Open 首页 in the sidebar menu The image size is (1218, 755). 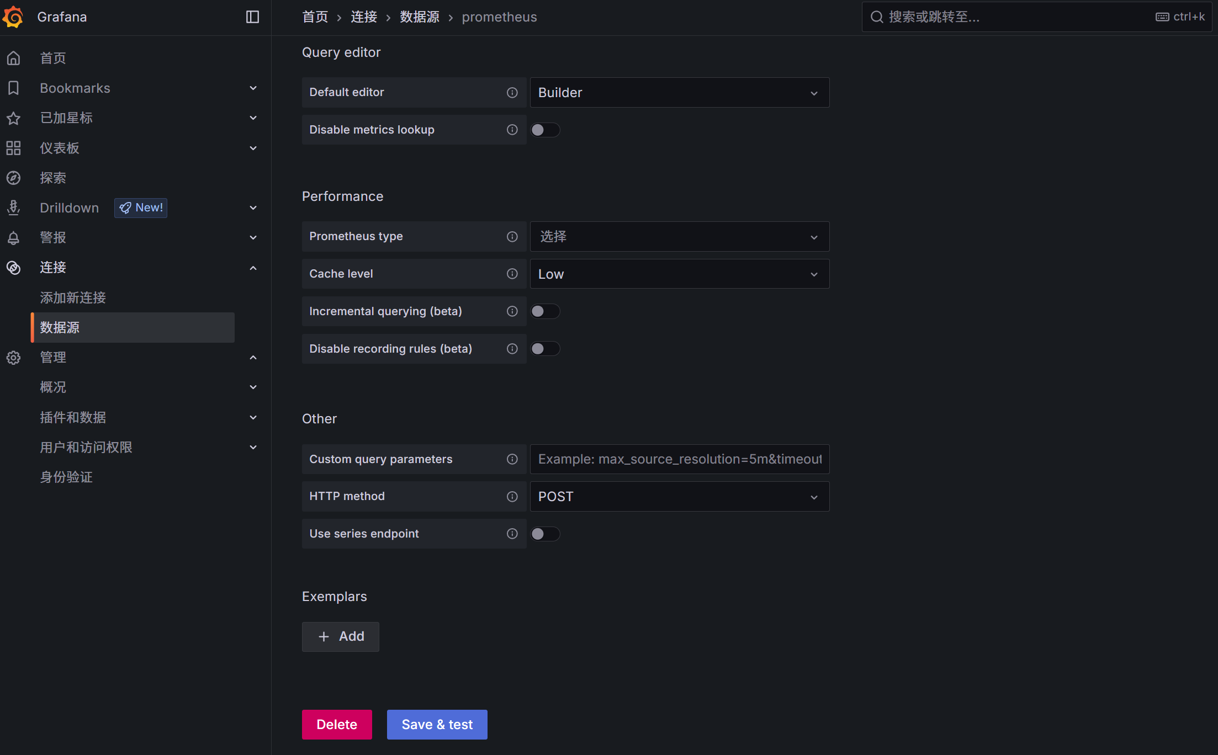(53, 58)
